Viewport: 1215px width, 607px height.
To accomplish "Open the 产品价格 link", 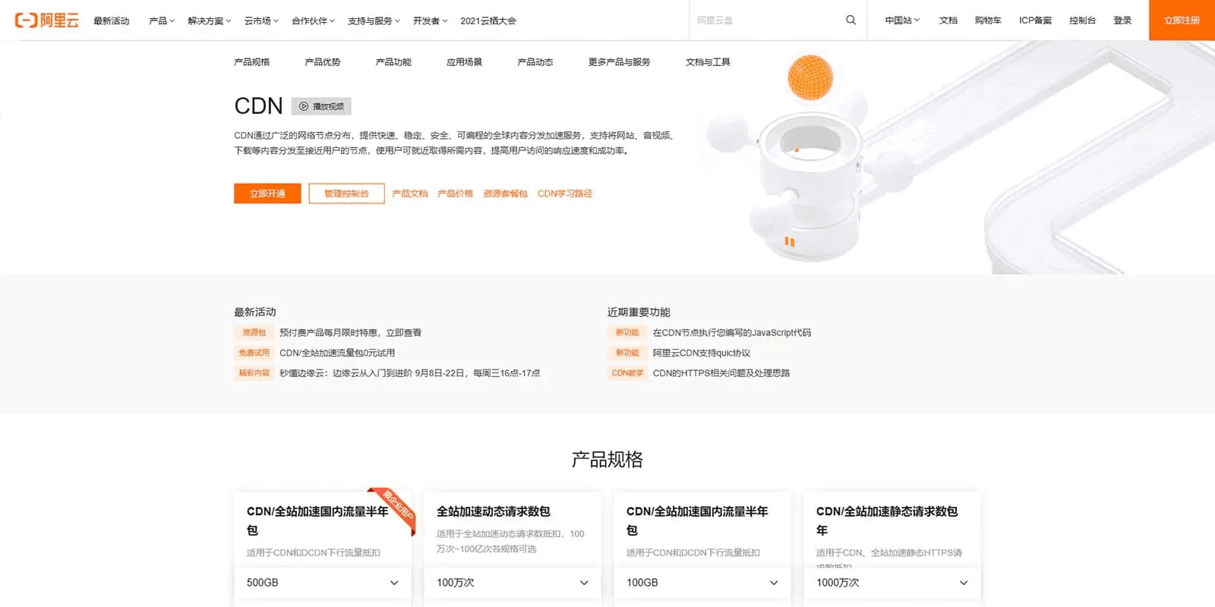I will (x=455, y=193).
